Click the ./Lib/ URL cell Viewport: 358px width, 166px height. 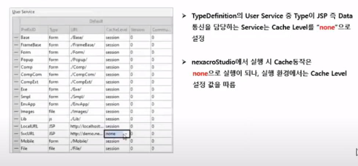point(87,119)
